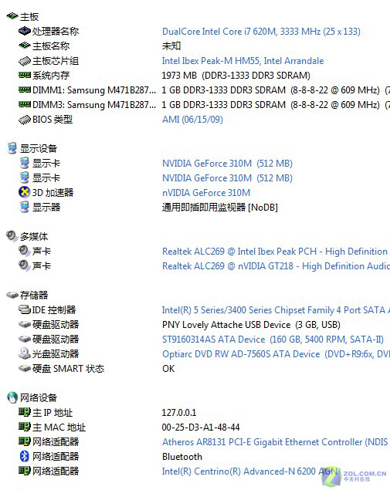Image resolution: width=390 pixels, height=490 pixels.
Task: Select the 主板名称 value 未知
Action: 171,46
